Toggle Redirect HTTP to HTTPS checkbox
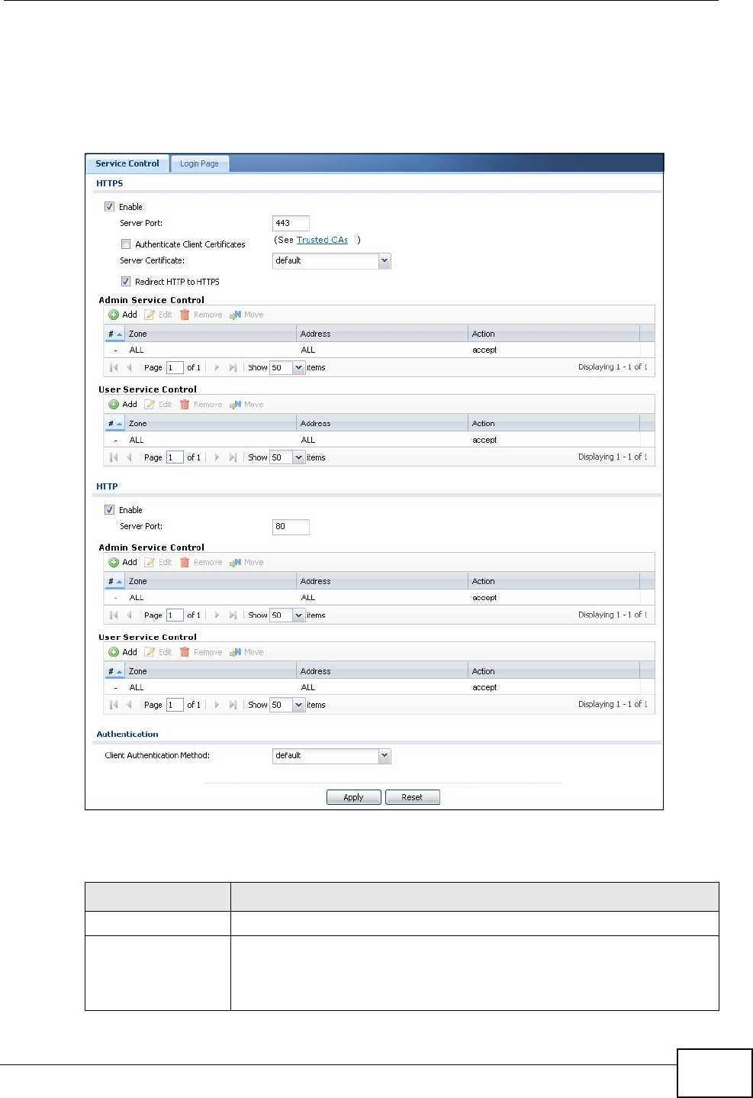The width and height of the screenshot is (753, 1098). tap(126, 282)
